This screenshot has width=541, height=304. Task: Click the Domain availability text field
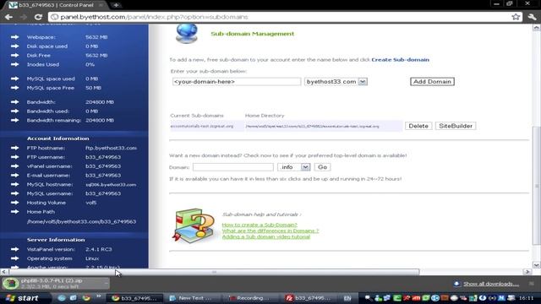point(233,167)
